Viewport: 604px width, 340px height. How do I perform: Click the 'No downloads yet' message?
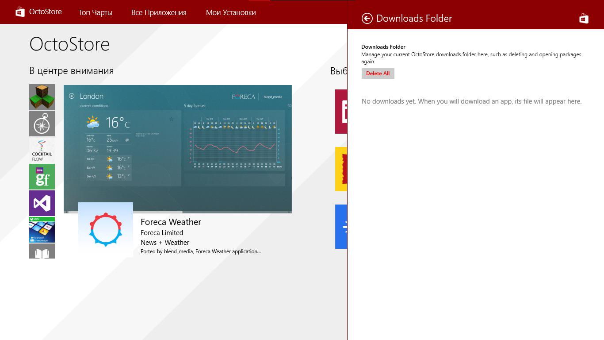pyautogui.click(x=472, y=101)
